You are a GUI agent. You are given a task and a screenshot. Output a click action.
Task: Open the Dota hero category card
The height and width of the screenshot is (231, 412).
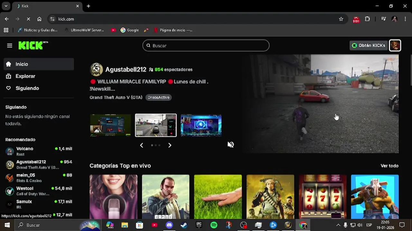(x=375, y=197)
